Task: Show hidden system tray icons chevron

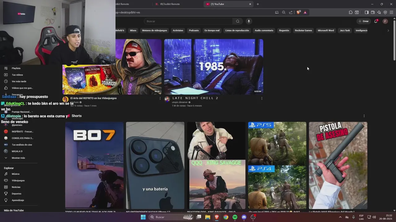Action: [x=340, y=217]
